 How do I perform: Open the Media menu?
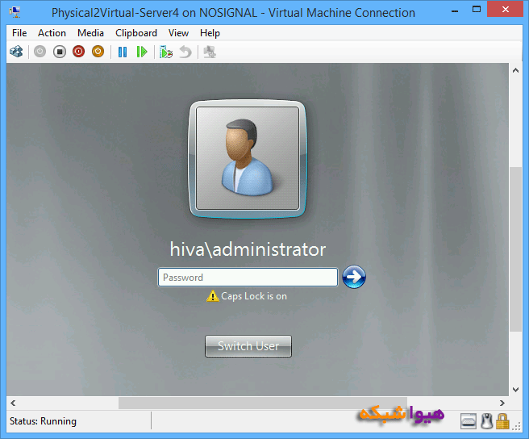pyautogui.click(x=90, y=33)
